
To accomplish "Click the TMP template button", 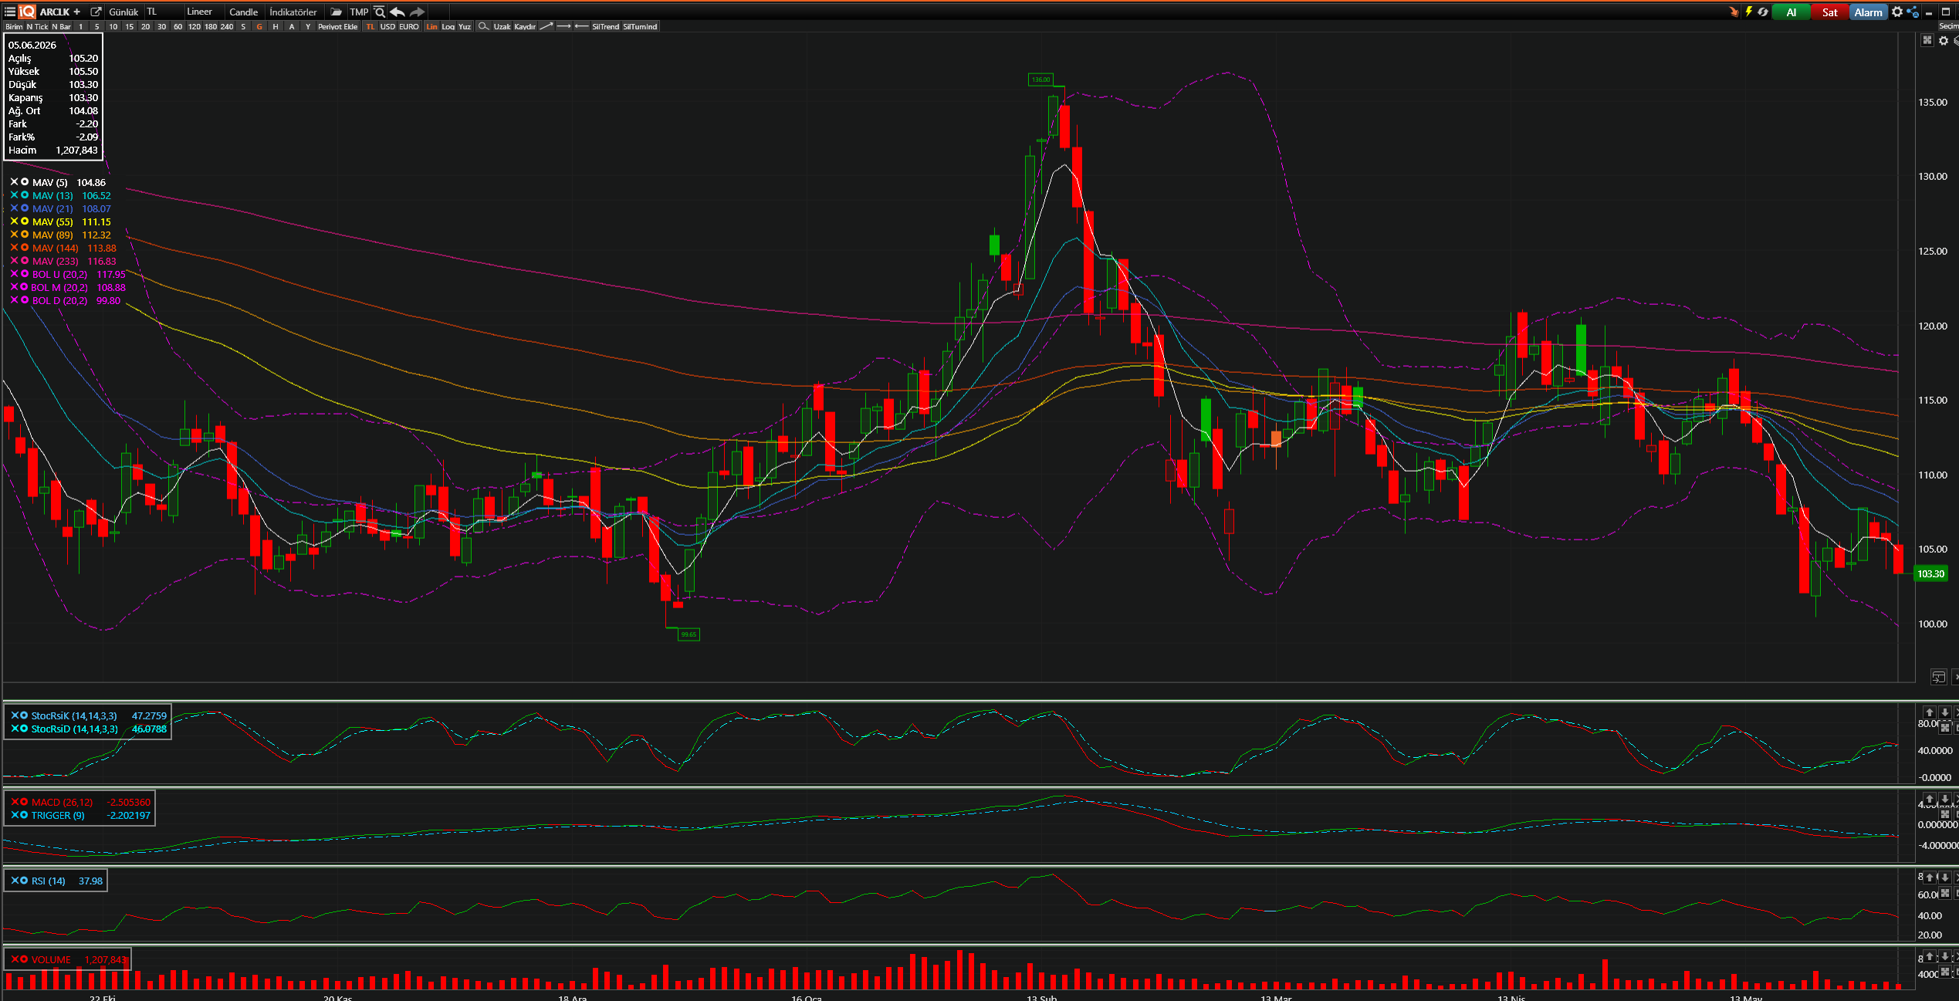I will (359, 12).
